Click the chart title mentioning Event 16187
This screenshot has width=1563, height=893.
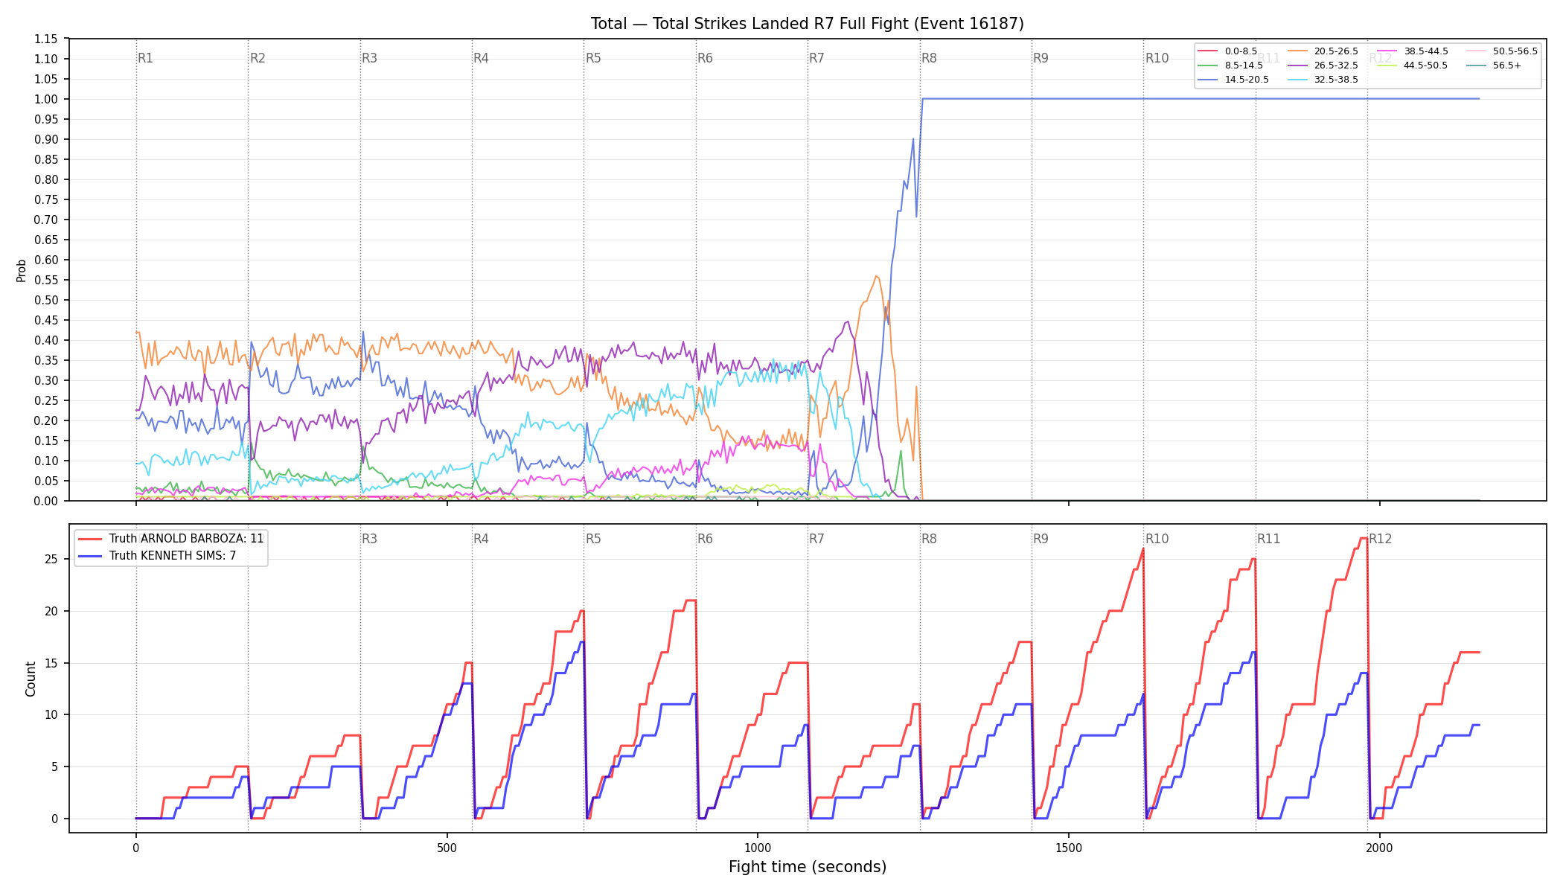808,24
